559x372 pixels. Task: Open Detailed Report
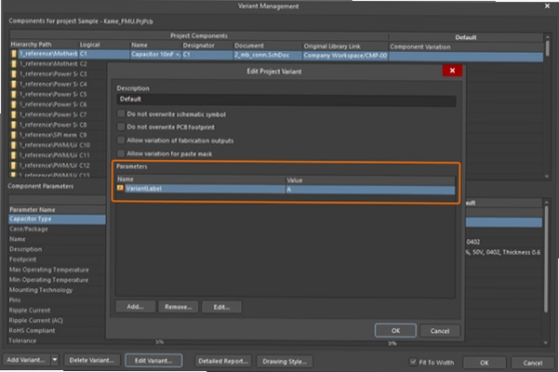pyautogui.click(x=223, y=361)
